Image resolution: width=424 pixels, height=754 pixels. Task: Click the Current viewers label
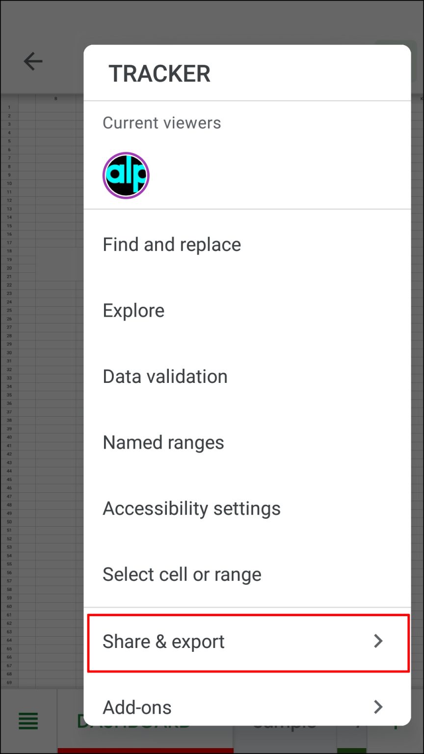tap(161, 122)
